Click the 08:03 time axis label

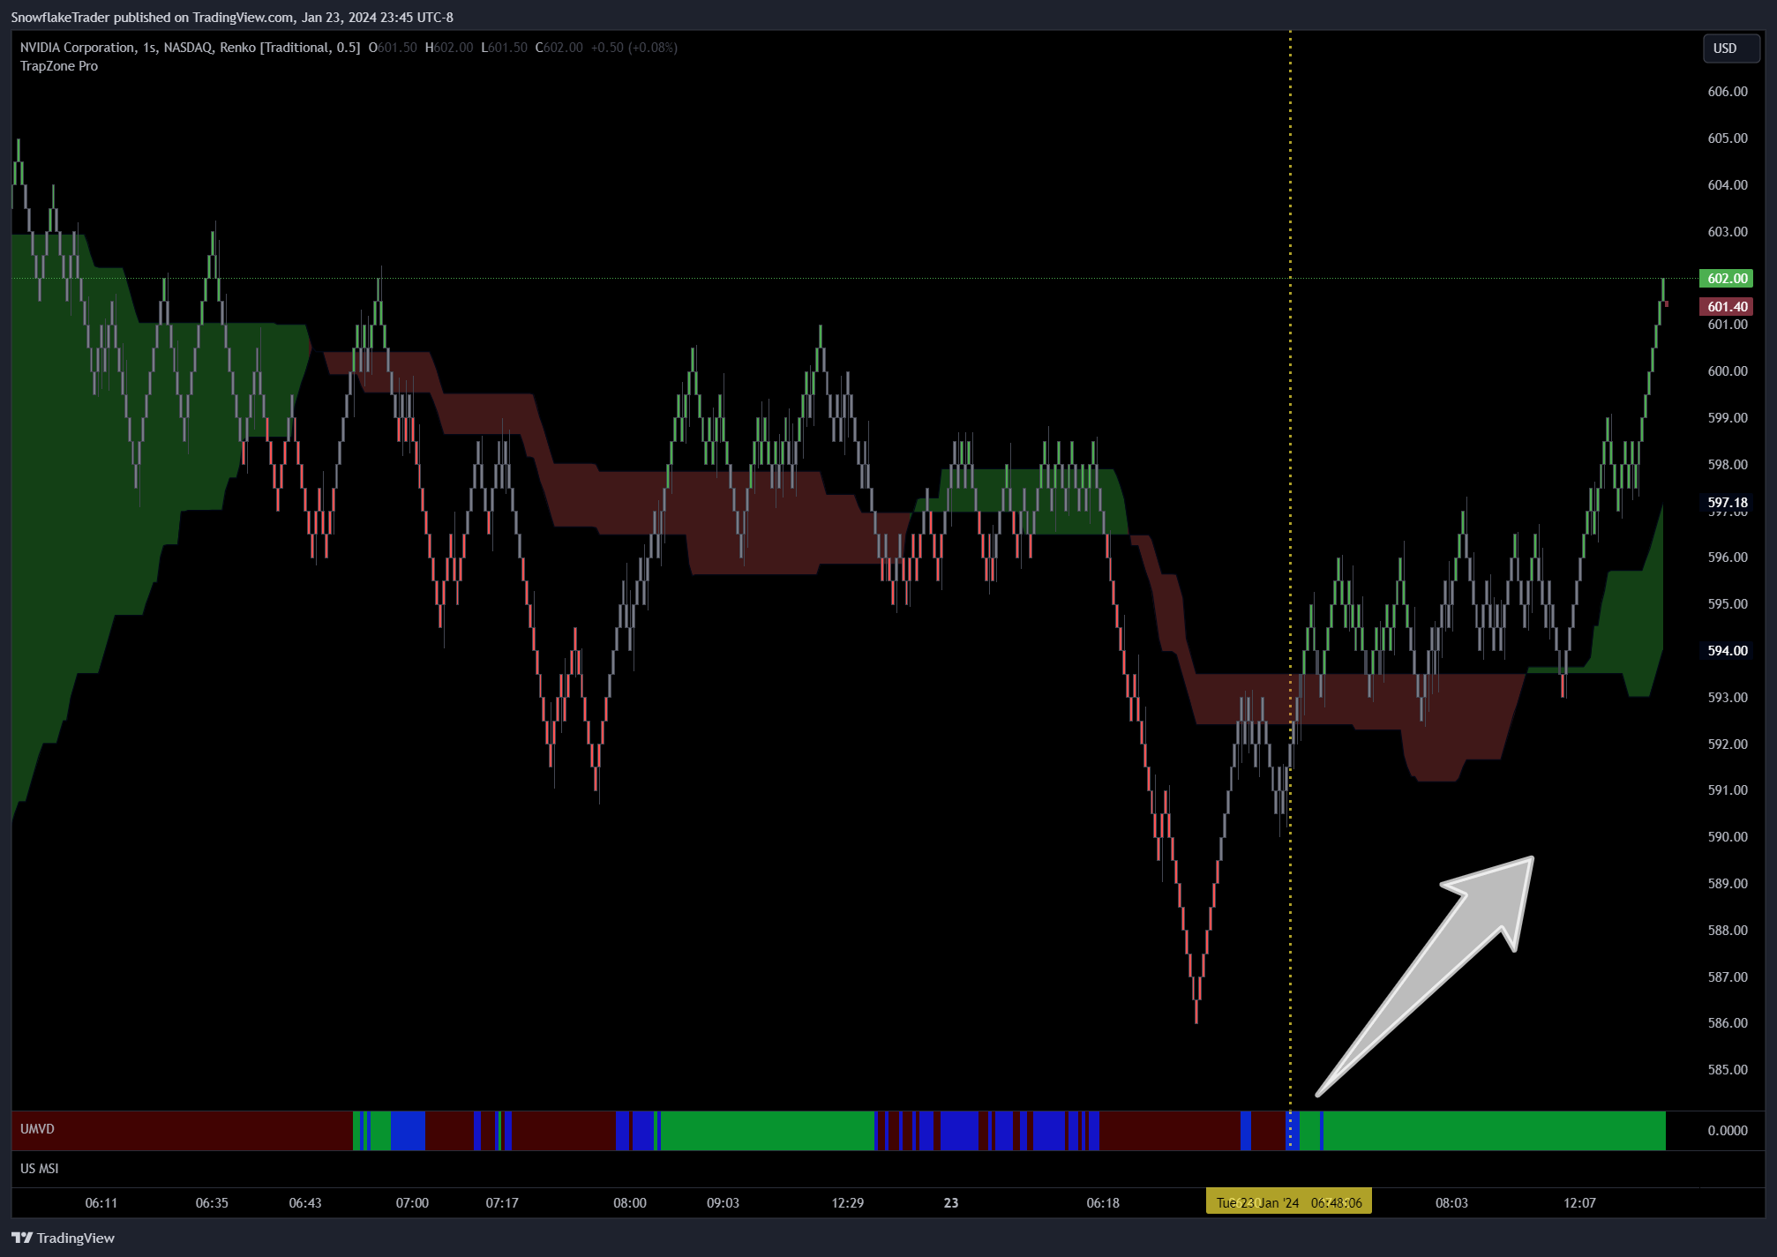(x=1451, y=1202)
